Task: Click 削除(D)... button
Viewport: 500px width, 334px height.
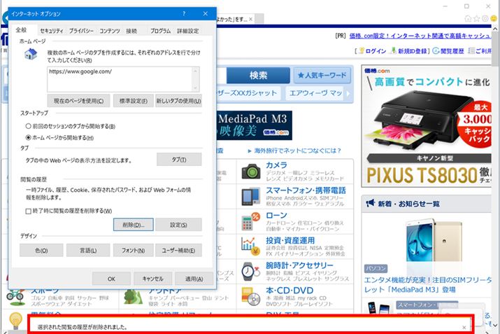Action: pyautogui.click(x=134, y=225)
